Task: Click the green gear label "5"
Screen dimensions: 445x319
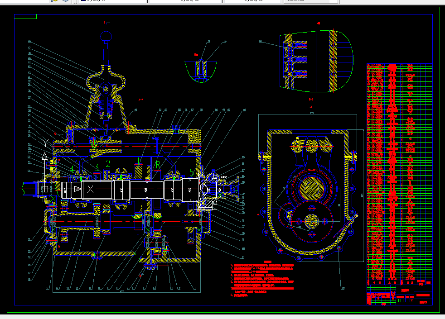Action: [192, 172]
